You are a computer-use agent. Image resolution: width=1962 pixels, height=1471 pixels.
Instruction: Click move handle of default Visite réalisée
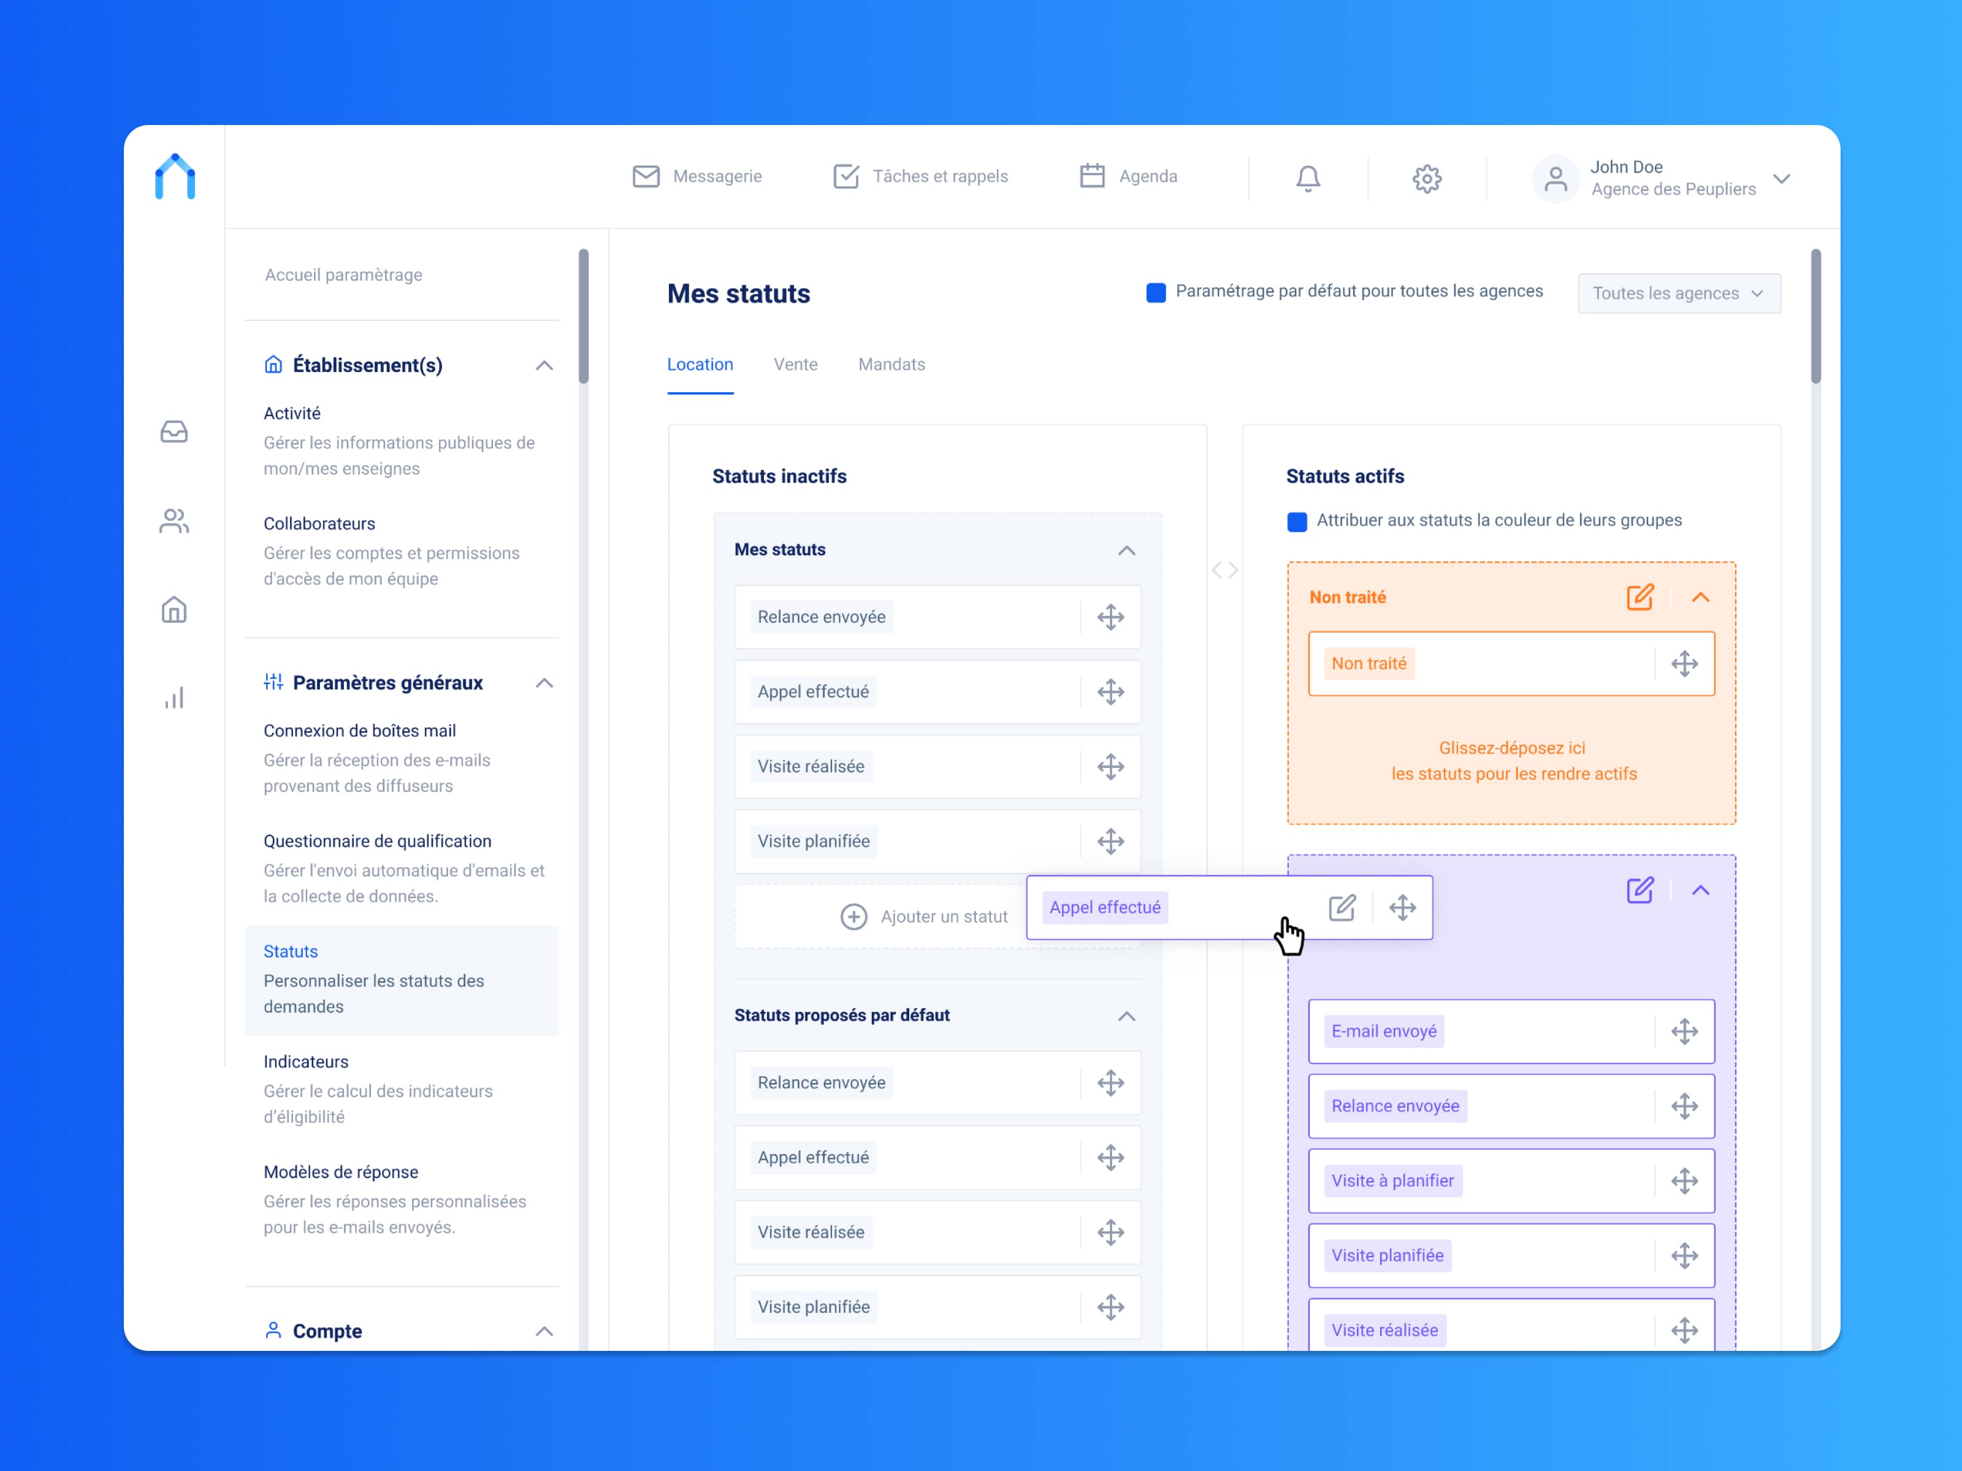tap(1110, 1231)
